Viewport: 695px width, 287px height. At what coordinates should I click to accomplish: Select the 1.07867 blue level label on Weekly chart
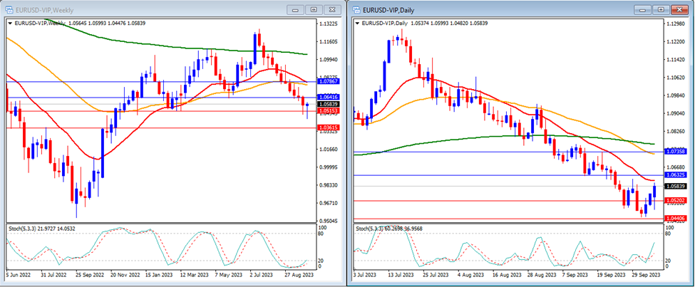(328, 82)
